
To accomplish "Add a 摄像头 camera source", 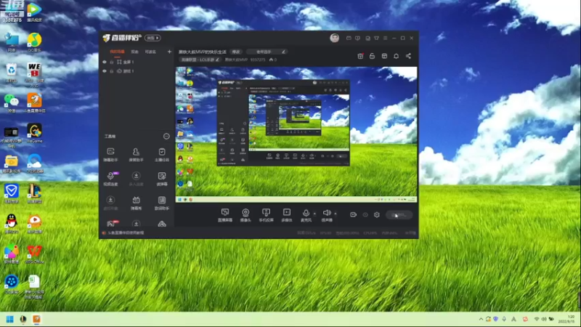I will tap(245, 214).
